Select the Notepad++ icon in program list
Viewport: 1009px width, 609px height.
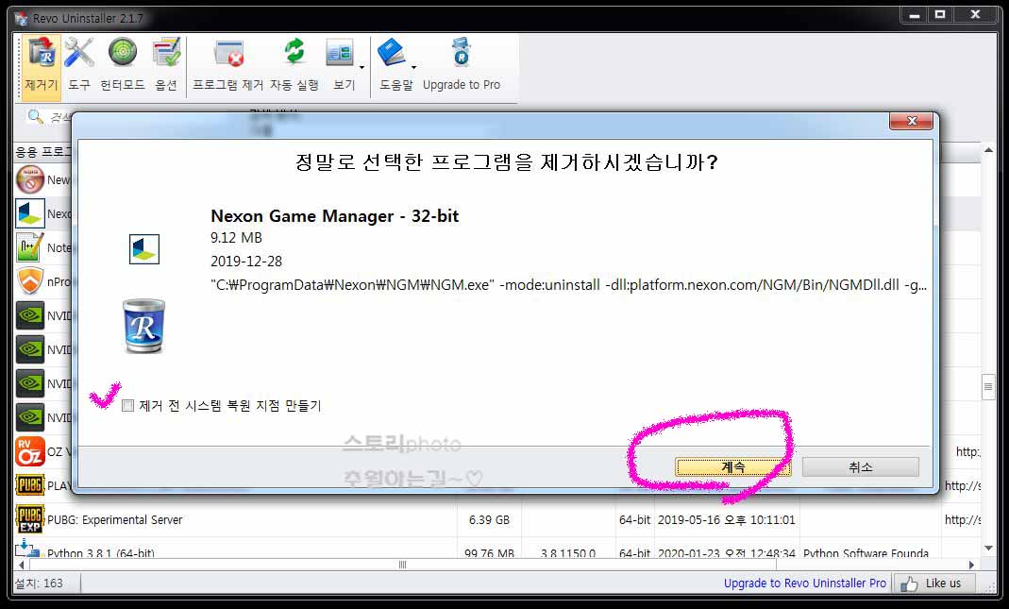point(30,247)
